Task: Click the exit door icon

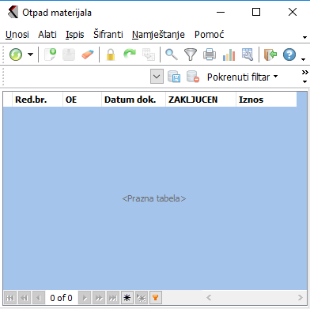Action: click(x=270, y=55)
